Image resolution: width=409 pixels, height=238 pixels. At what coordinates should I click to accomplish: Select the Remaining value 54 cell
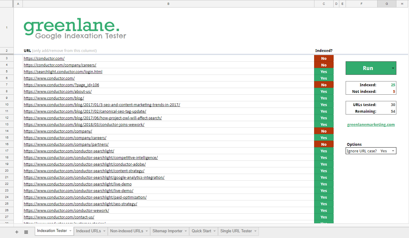click(386, 111)
